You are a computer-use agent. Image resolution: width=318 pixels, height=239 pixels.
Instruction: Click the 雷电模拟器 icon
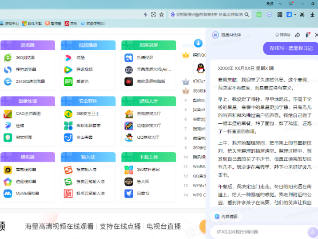[x=8, y=170]
